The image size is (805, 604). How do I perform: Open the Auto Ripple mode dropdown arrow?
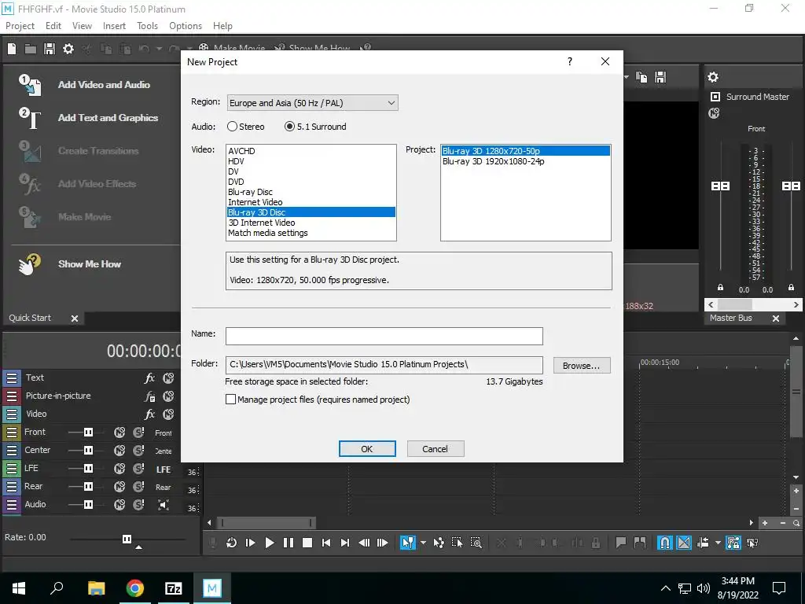[x=718, y=543]
